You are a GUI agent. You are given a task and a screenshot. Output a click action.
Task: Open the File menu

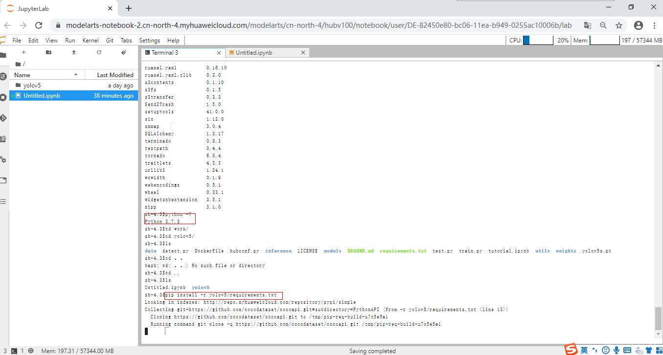[17, 41]
